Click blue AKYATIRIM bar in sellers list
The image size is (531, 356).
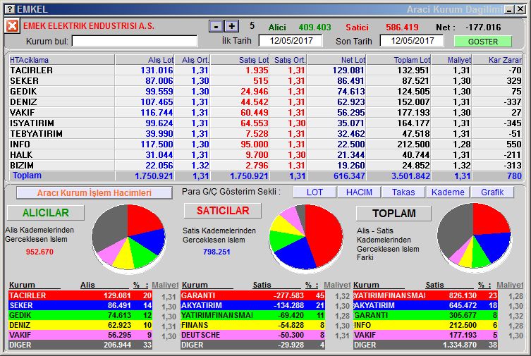(252, 305)
